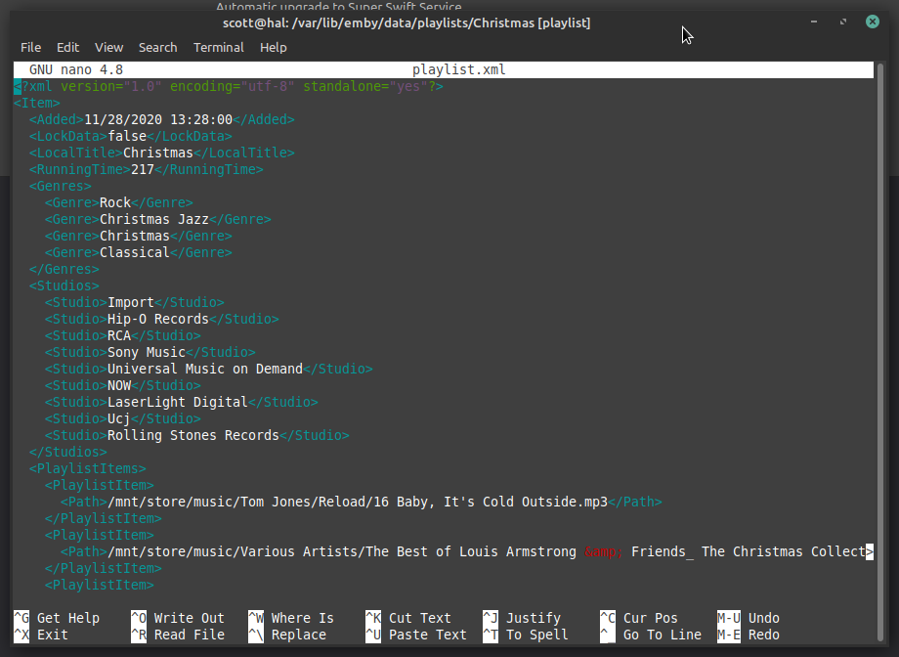Open the File menu
Image resolution: width=899 pixels, height=657 pixels.
coord(30,47)
